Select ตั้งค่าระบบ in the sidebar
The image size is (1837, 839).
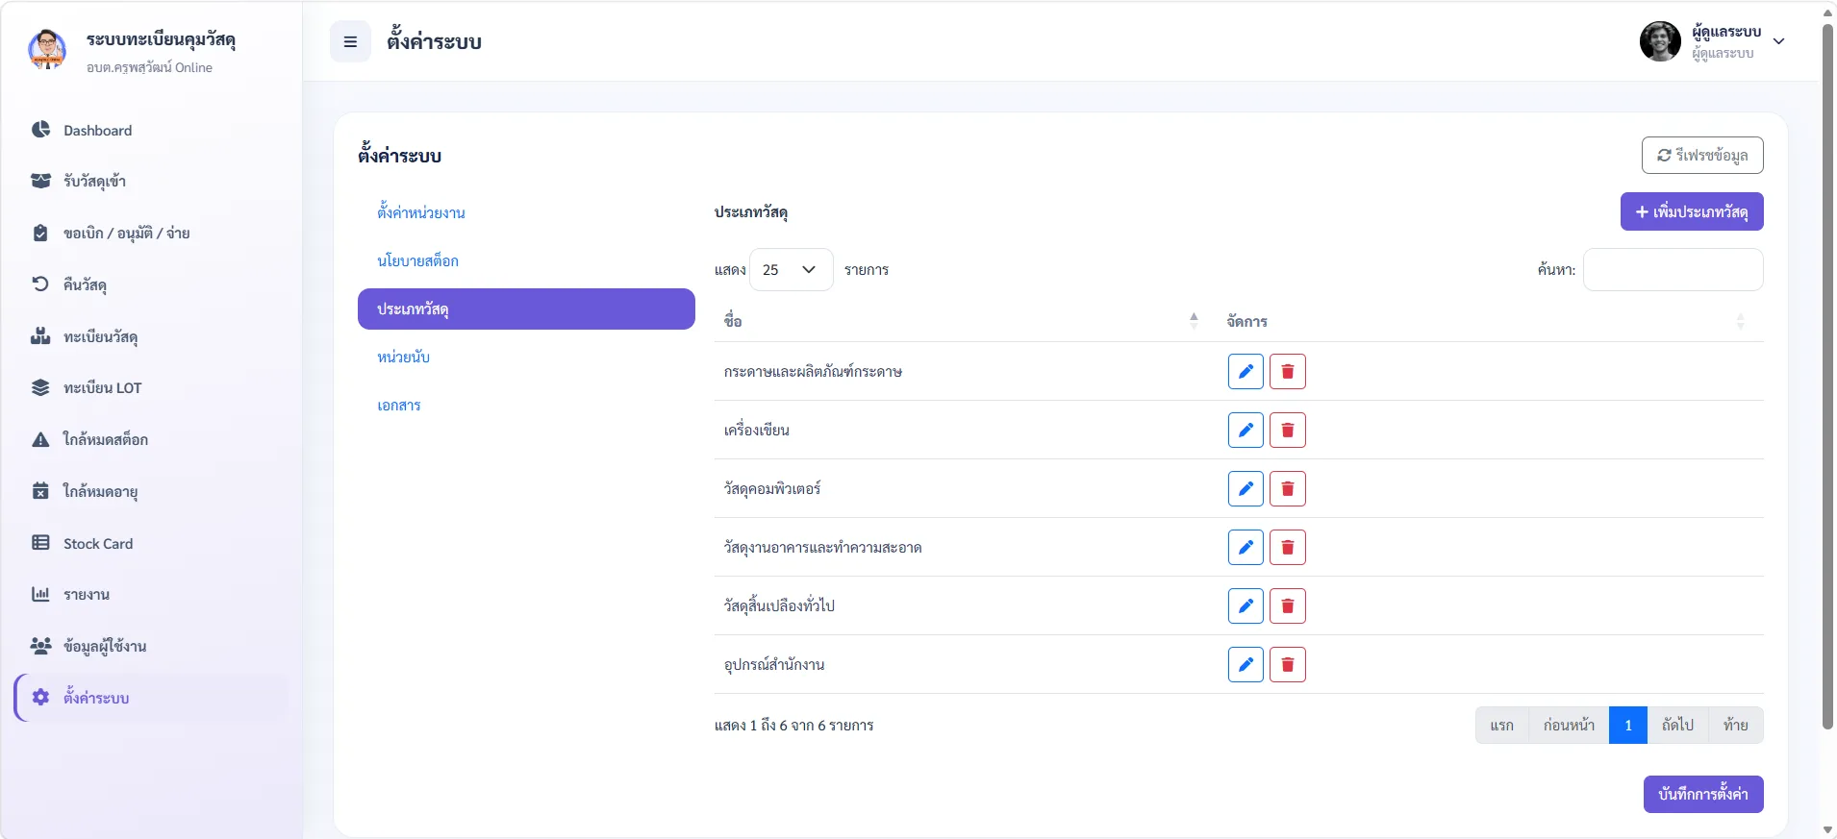coord(152,698)
